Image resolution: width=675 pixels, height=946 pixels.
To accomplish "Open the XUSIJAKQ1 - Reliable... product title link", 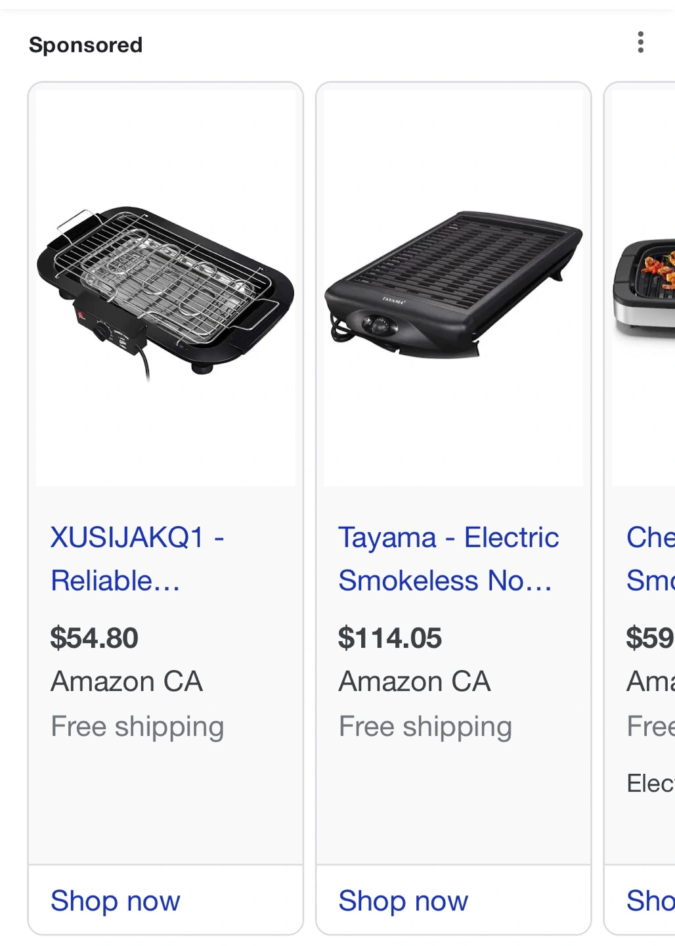I will point(138,559).
